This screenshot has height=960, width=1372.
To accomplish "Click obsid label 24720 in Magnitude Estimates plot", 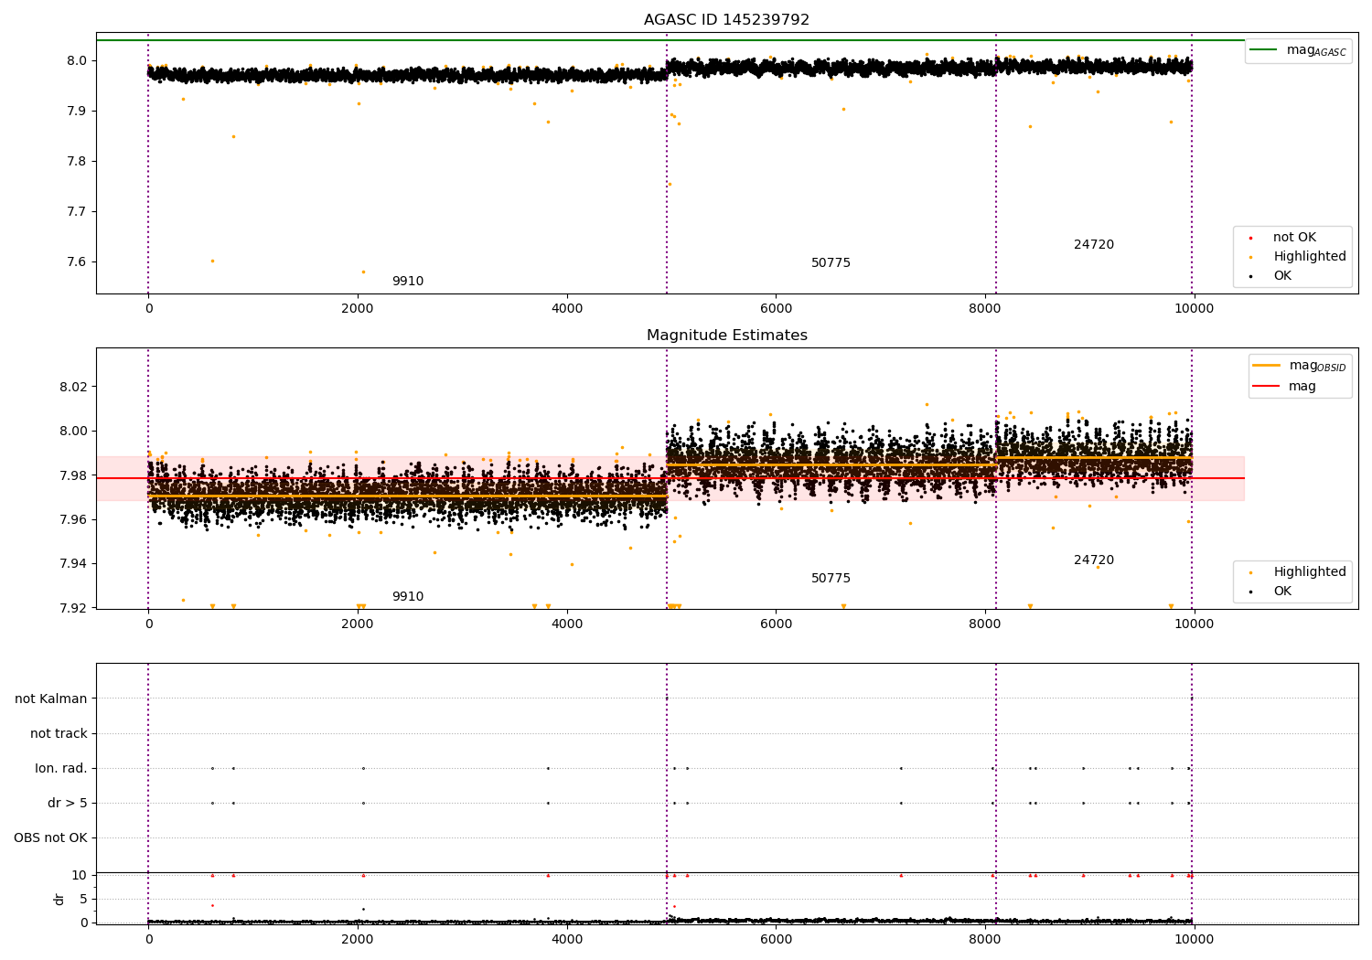I will tap(1094, 560).
